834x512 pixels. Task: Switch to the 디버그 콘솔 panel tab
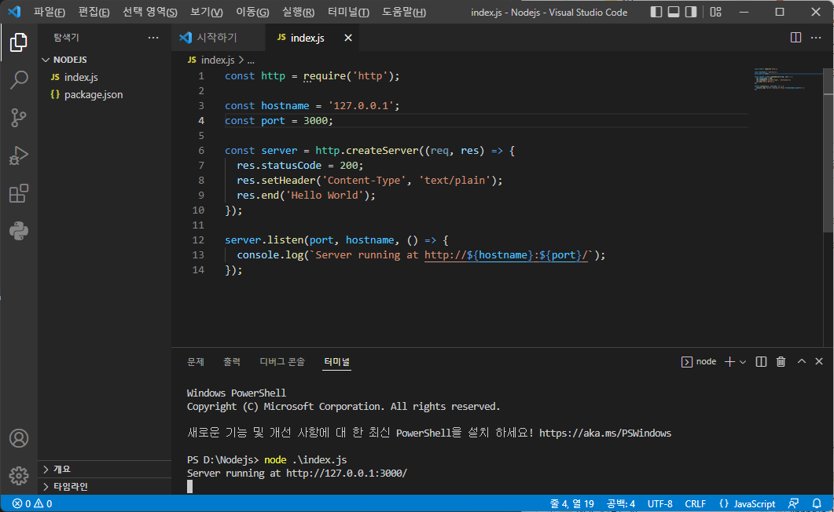(x=282, y=362)
